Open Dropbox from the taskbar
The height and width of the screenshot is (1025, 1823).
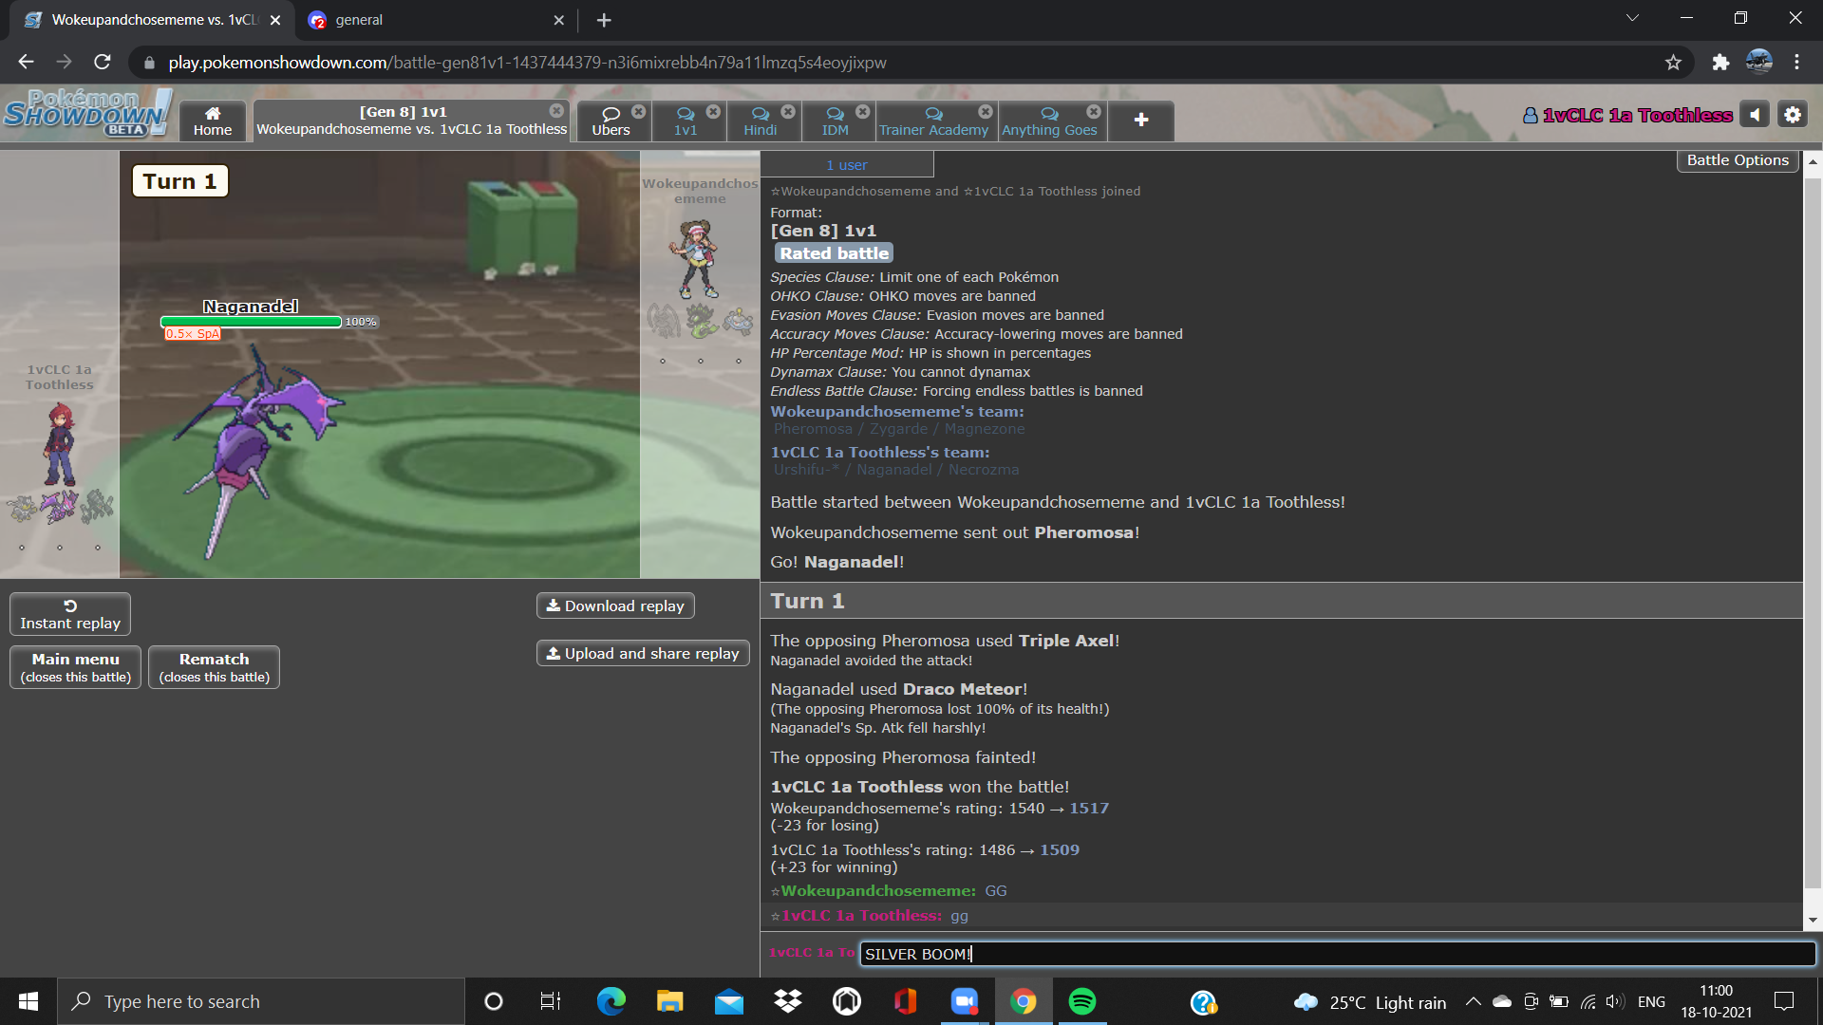[787, 1001]
